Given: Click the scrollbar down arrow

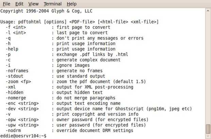Looking at the screenshot, I should pos(208,136).
